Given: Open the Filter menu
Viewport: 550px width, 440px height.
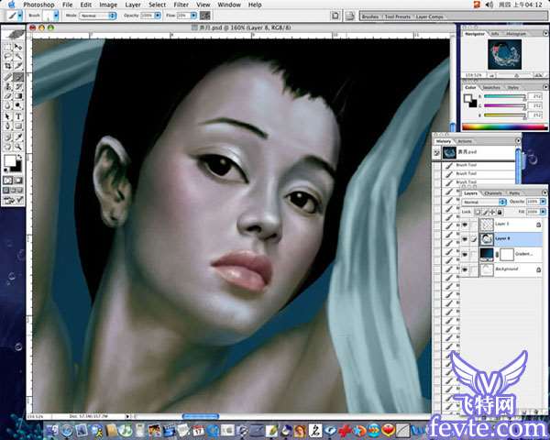Looking at the screenshot, I should (181, 5).
